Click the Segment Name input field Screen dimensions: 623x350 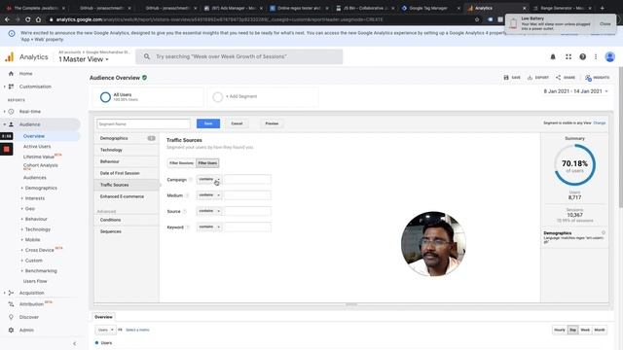coord(143,123)
